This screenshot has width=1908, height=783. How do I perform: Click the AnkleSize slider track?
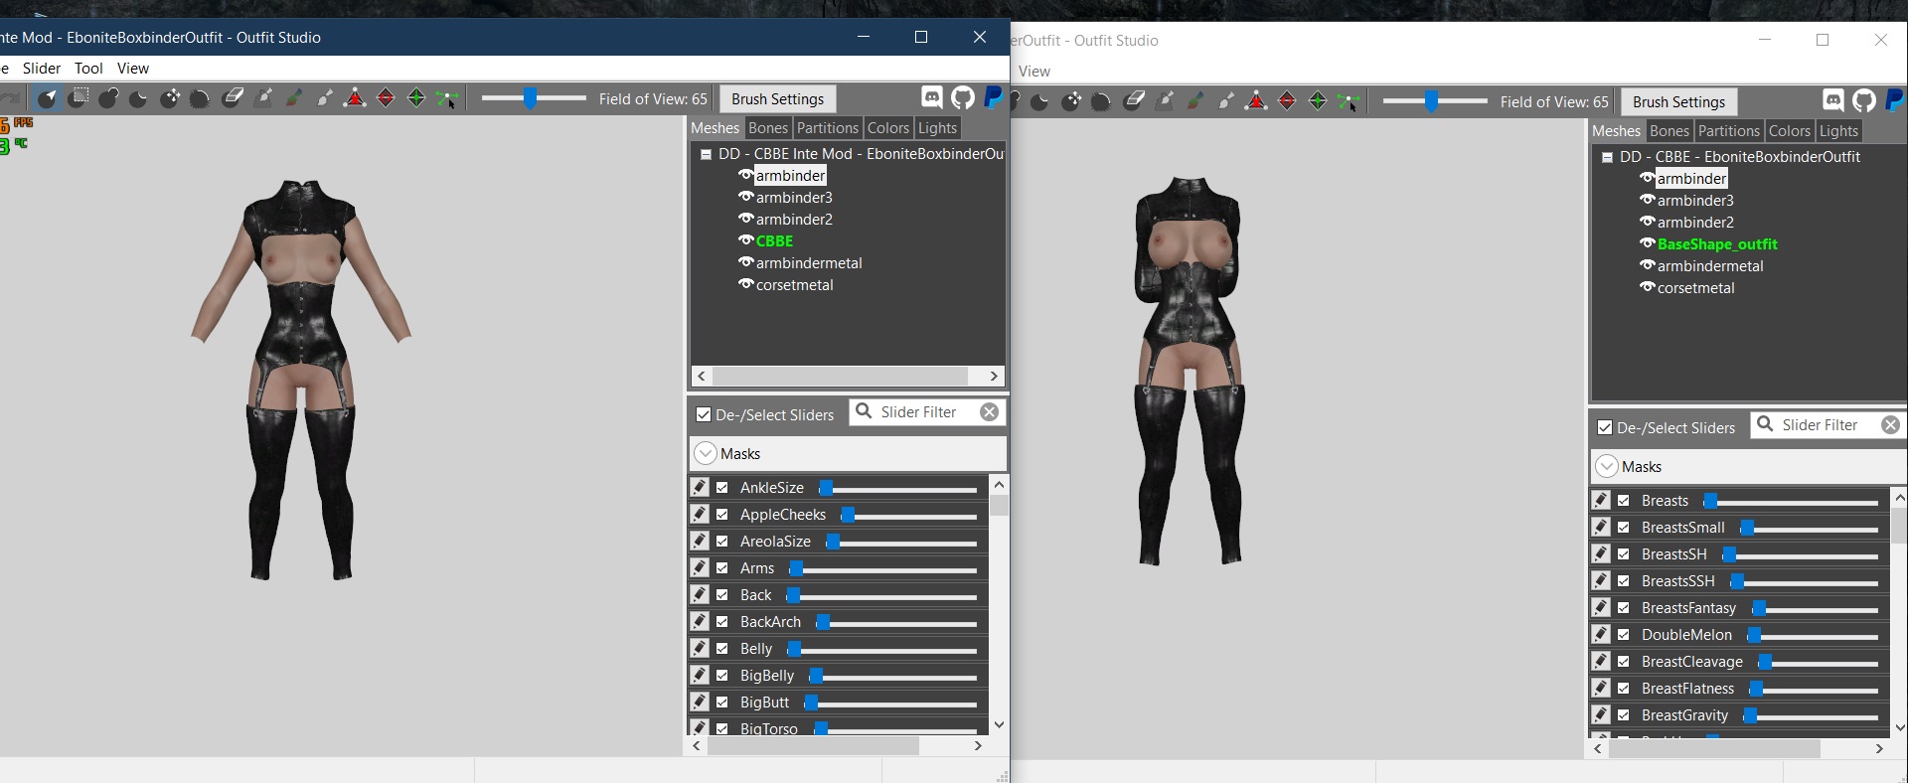pyautogui.click(x=898, y=488)
